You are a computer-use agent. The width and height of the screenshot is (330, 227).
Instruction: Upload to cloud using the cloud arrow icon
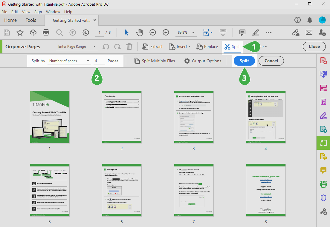pos(33,33)
